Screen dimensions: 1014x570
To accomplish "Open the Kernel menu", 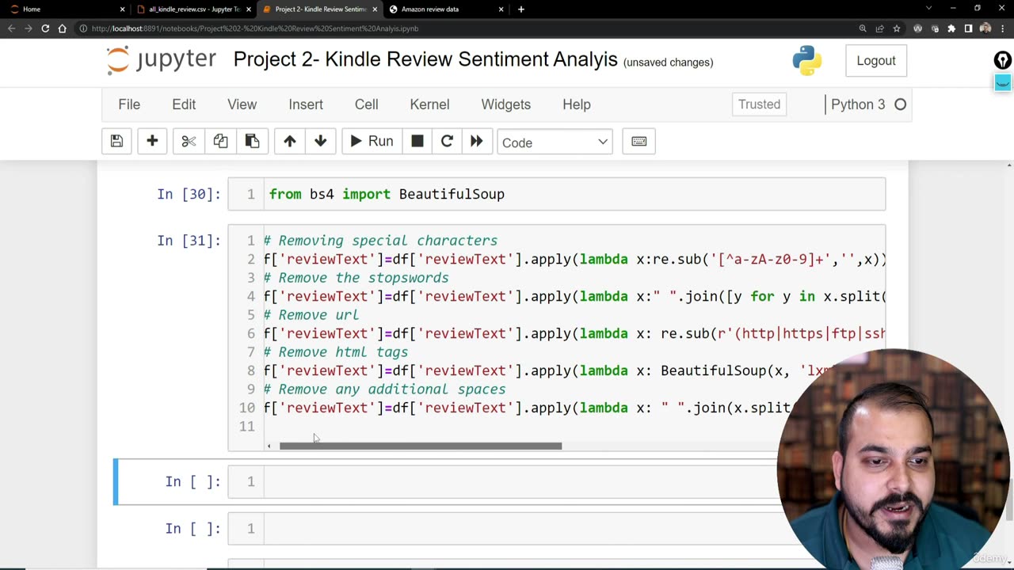I will tap(429, 104).
